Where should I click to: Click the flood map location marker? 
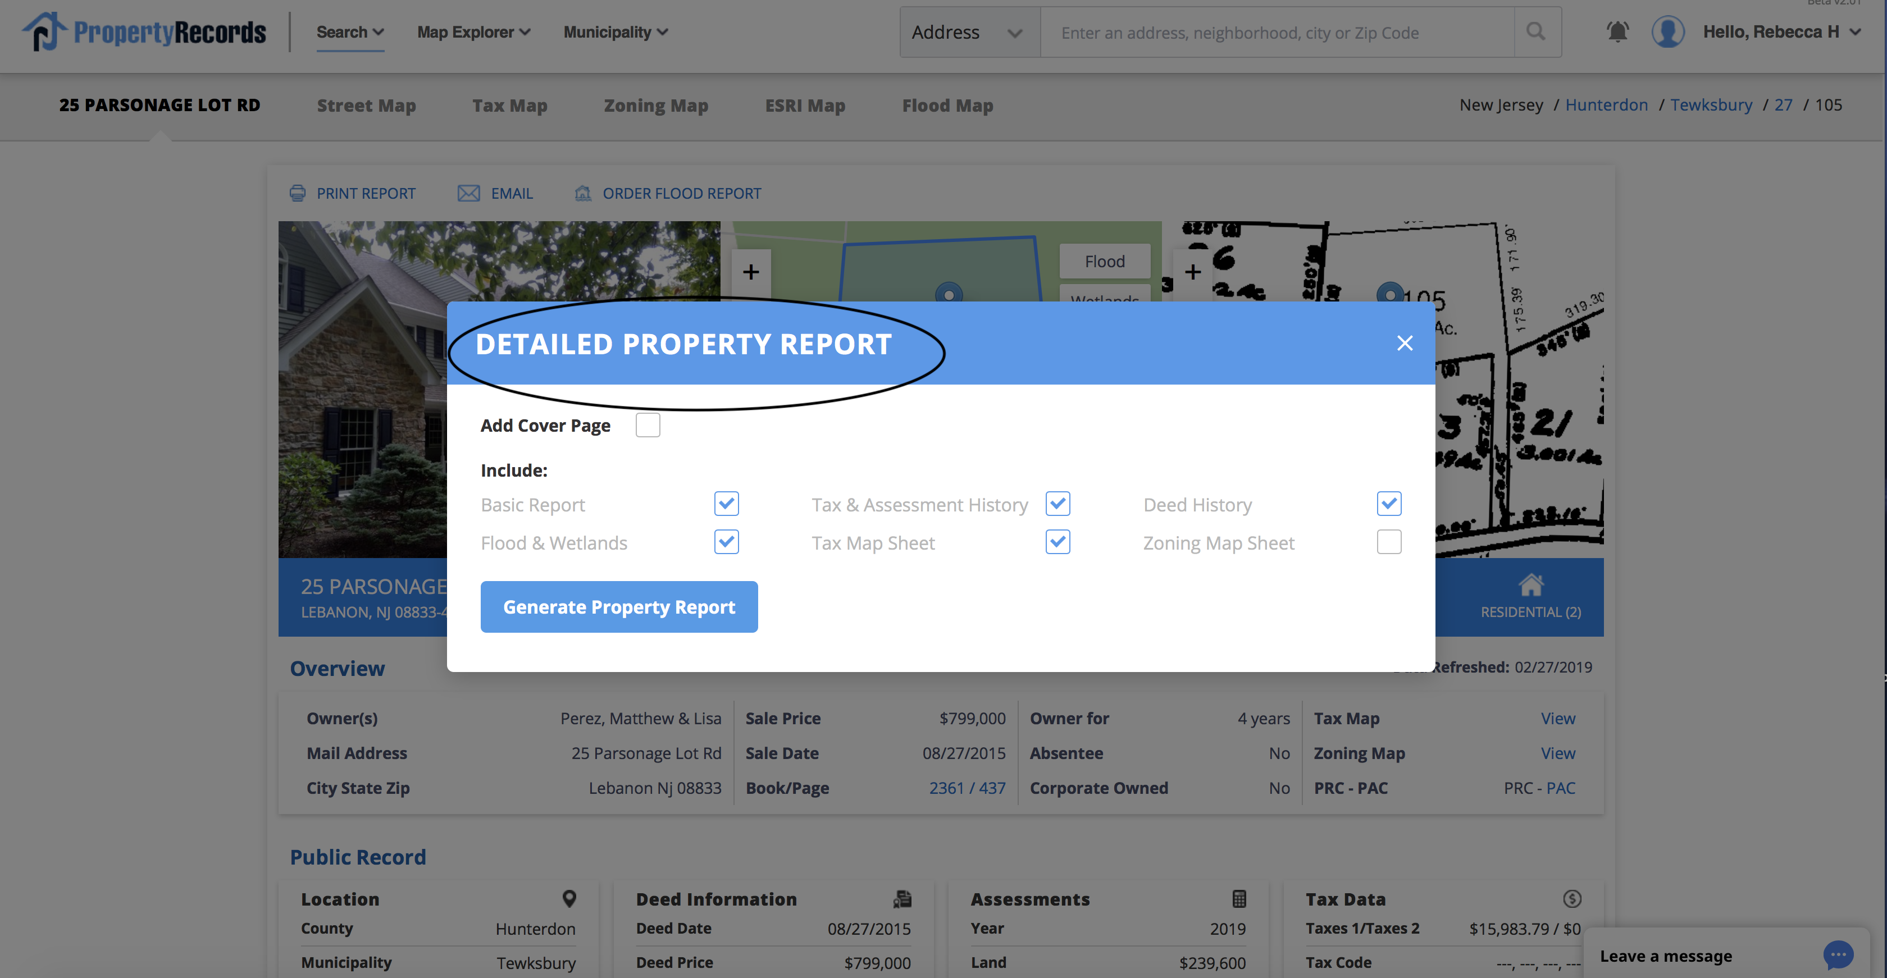click(949, 294)
